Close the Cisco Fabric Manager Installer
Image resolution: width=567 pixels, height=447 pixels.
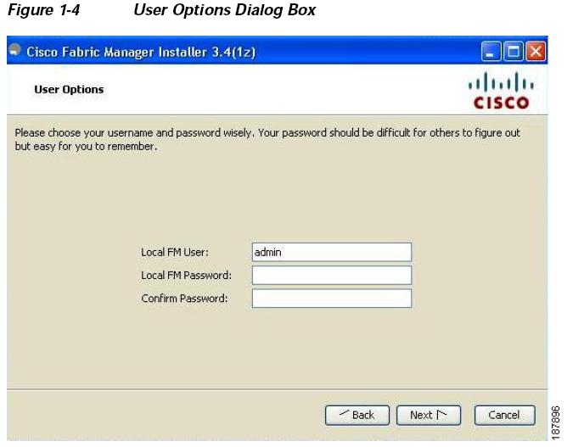tap(536, 51)
